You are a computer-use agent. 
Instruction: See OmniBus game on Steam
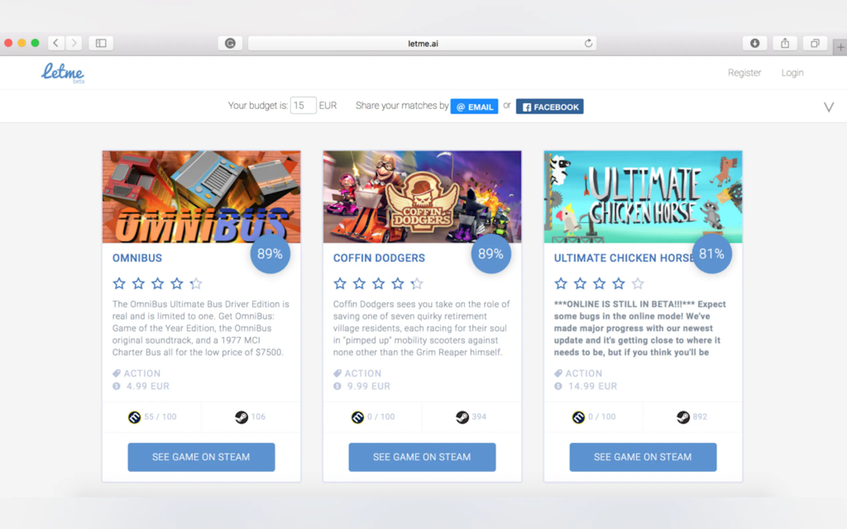pos(201,457)
